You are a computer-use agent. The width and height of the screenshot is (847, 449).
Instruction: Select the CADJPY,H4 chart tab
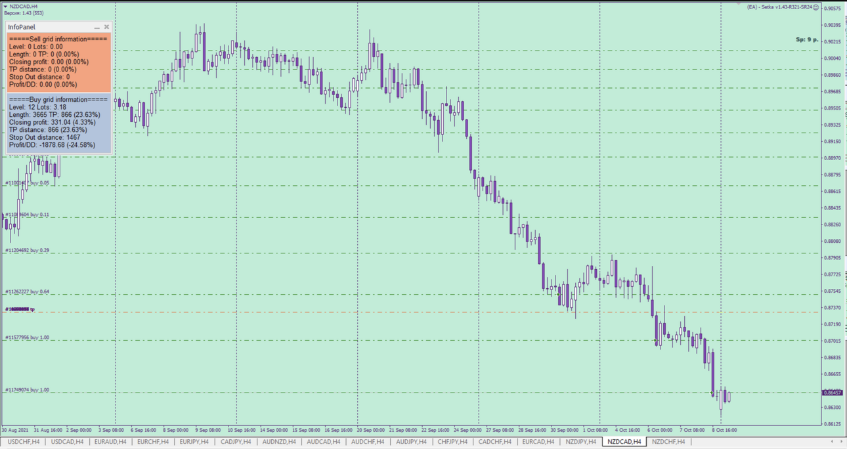[236, 442]
